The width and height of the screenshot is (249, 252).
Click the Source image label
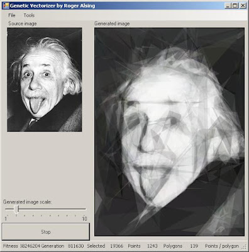pyautogui.click(x=23, y=23)
